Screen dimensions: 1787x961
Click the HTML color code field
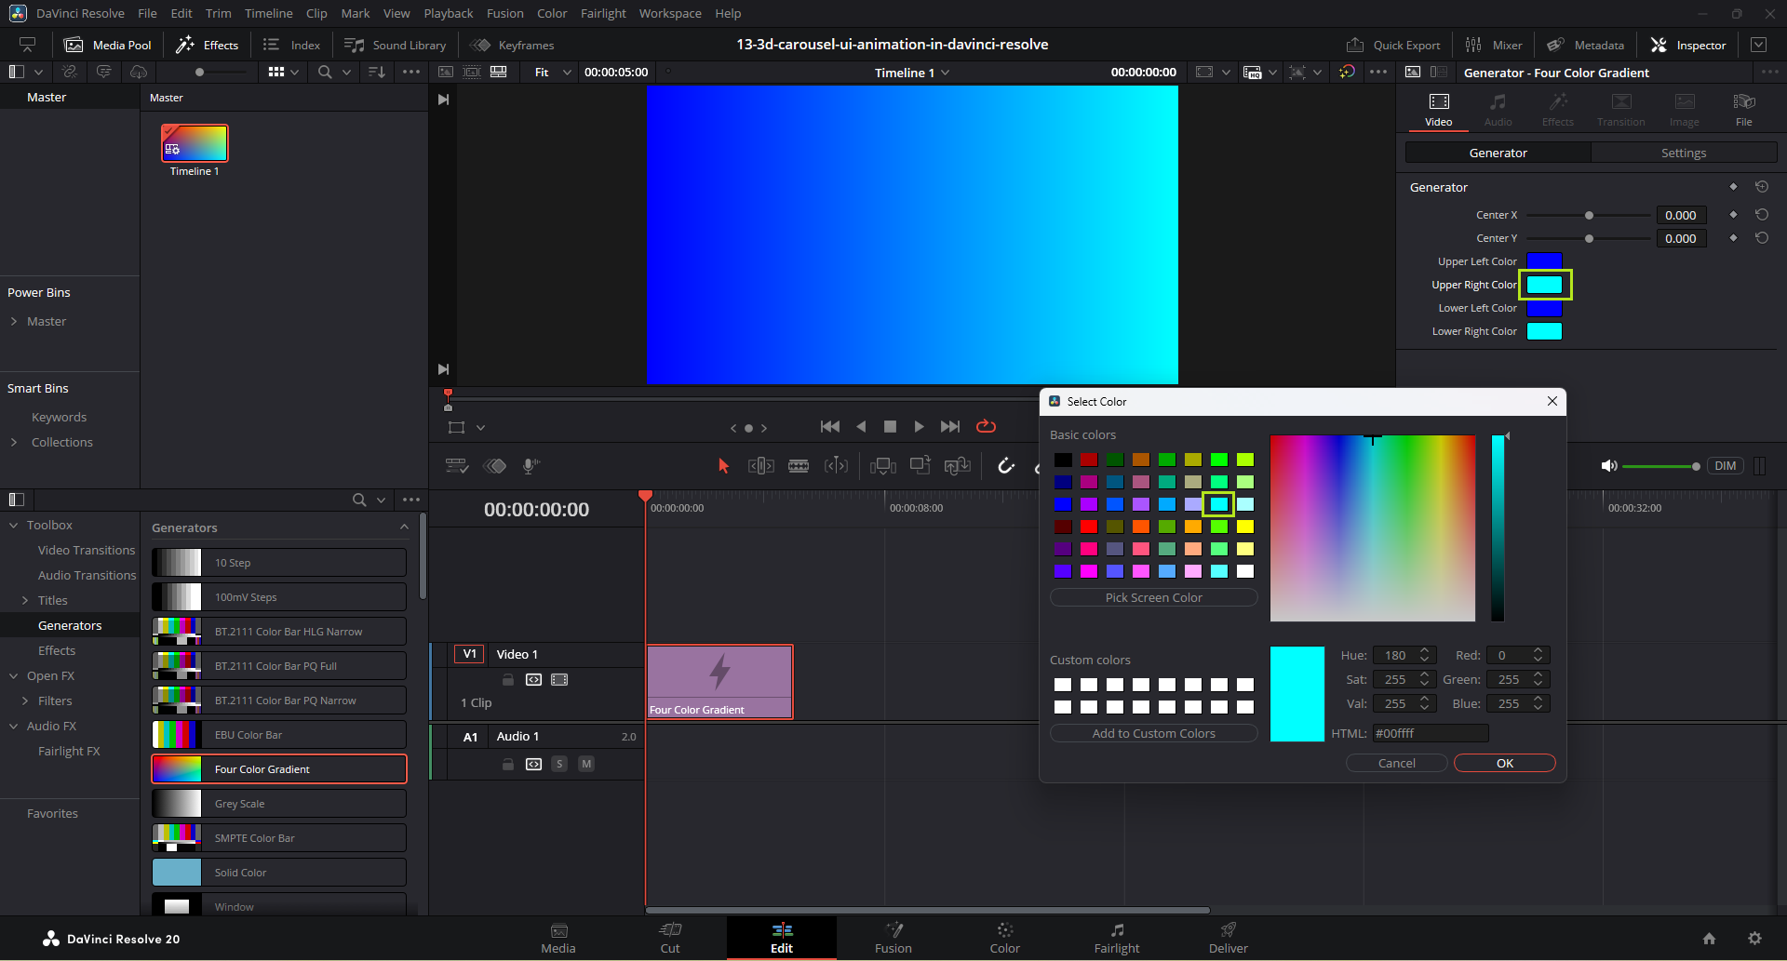(1430, 733)
